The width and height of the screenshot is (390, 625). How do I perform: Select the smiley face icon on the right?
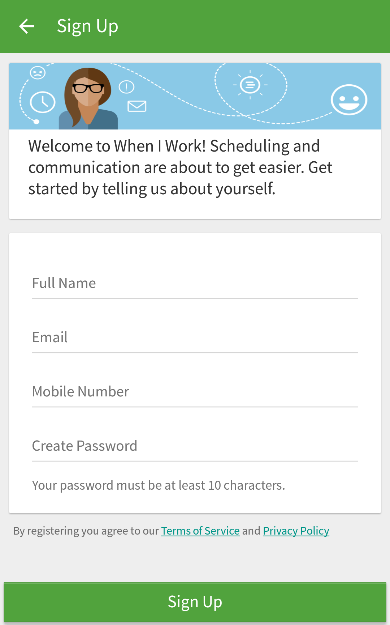click(x=349, y=100)
